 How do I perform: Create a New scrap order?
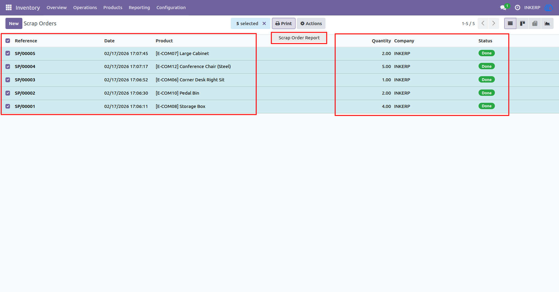pos(14,24)
